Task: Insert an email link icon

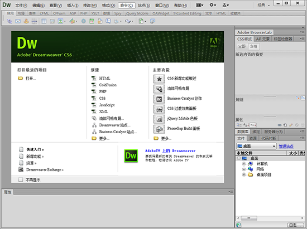Action: click(18, 21)
